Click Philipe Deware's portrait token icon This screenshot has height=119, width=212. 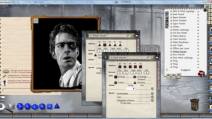(85, 36)
